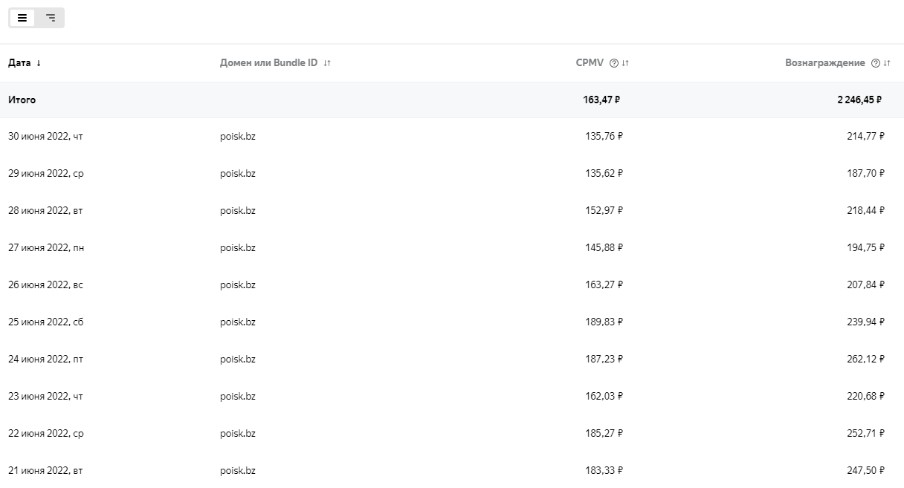
Task: Click the Вознаграждение column sort arrows
Action: (887, 63)
